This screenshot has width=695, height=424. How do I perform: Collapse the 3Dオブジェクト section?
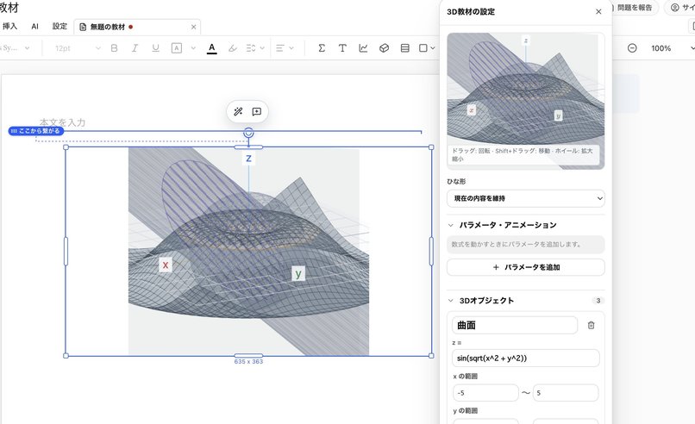pos(450,301)
